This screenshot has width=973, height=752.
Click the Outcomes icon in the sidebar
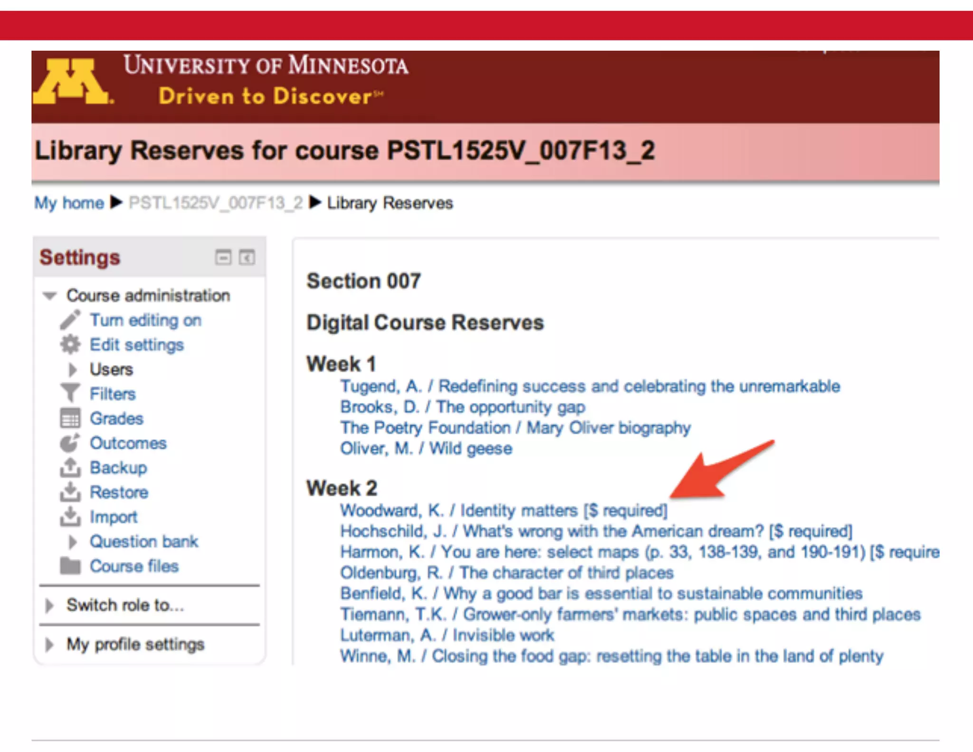point(70,443)
